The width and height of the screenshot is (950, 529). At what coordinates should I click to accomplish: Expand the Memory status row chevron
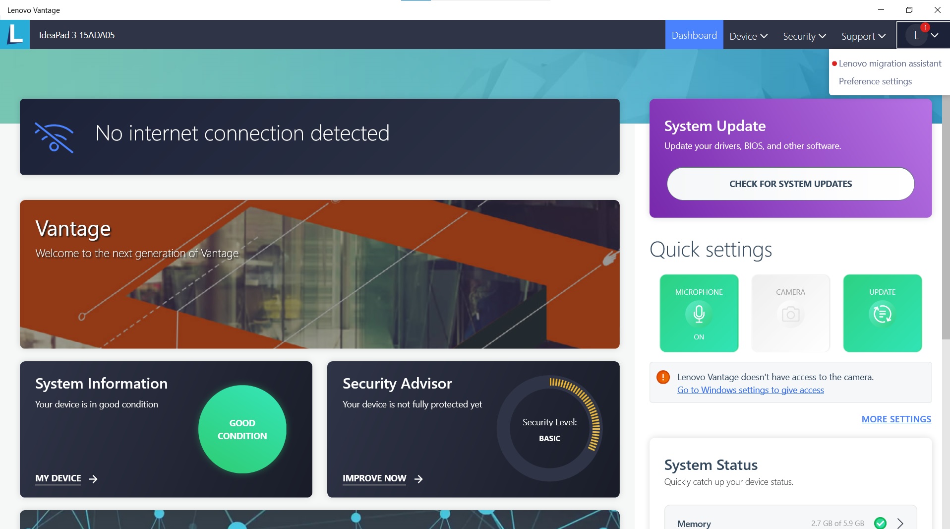pos(900,523)
